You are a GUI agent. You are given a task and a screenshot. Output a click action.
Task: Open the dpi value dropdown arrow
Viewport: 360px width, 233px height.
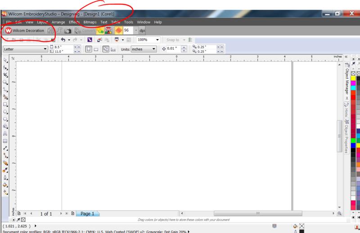pos(136,30)
